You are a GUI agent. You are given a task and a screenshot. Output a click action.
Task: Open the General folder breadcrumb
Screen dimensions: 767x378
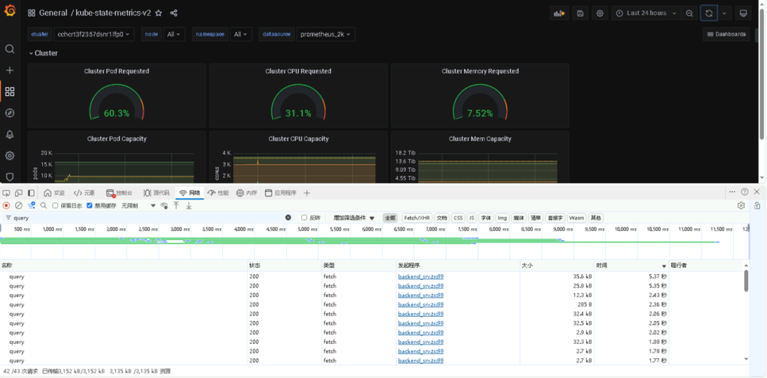[x=53, y=13]
